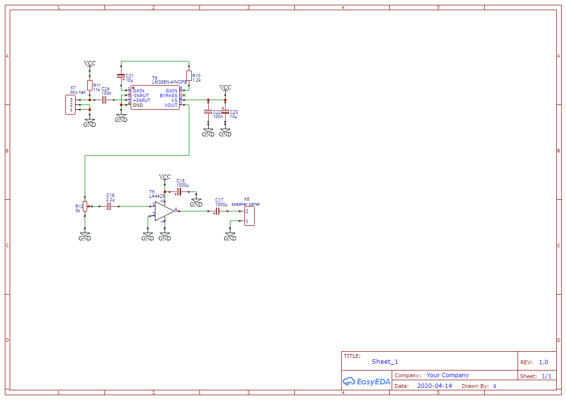Select resistor R10 1,2k symbol
566x400 pixels.
click(189, 76)
